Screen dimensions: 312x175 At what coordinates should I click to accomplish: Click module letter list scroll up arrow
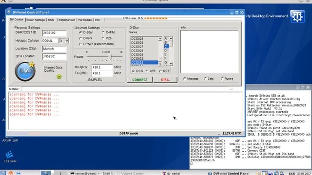pos(171,38)
